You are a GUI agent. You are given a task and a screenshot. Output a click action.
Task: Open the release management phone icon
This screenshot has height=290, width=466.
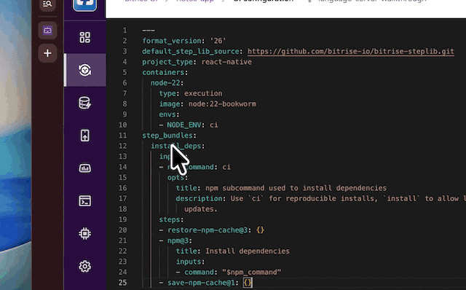(x=85, y=136)
